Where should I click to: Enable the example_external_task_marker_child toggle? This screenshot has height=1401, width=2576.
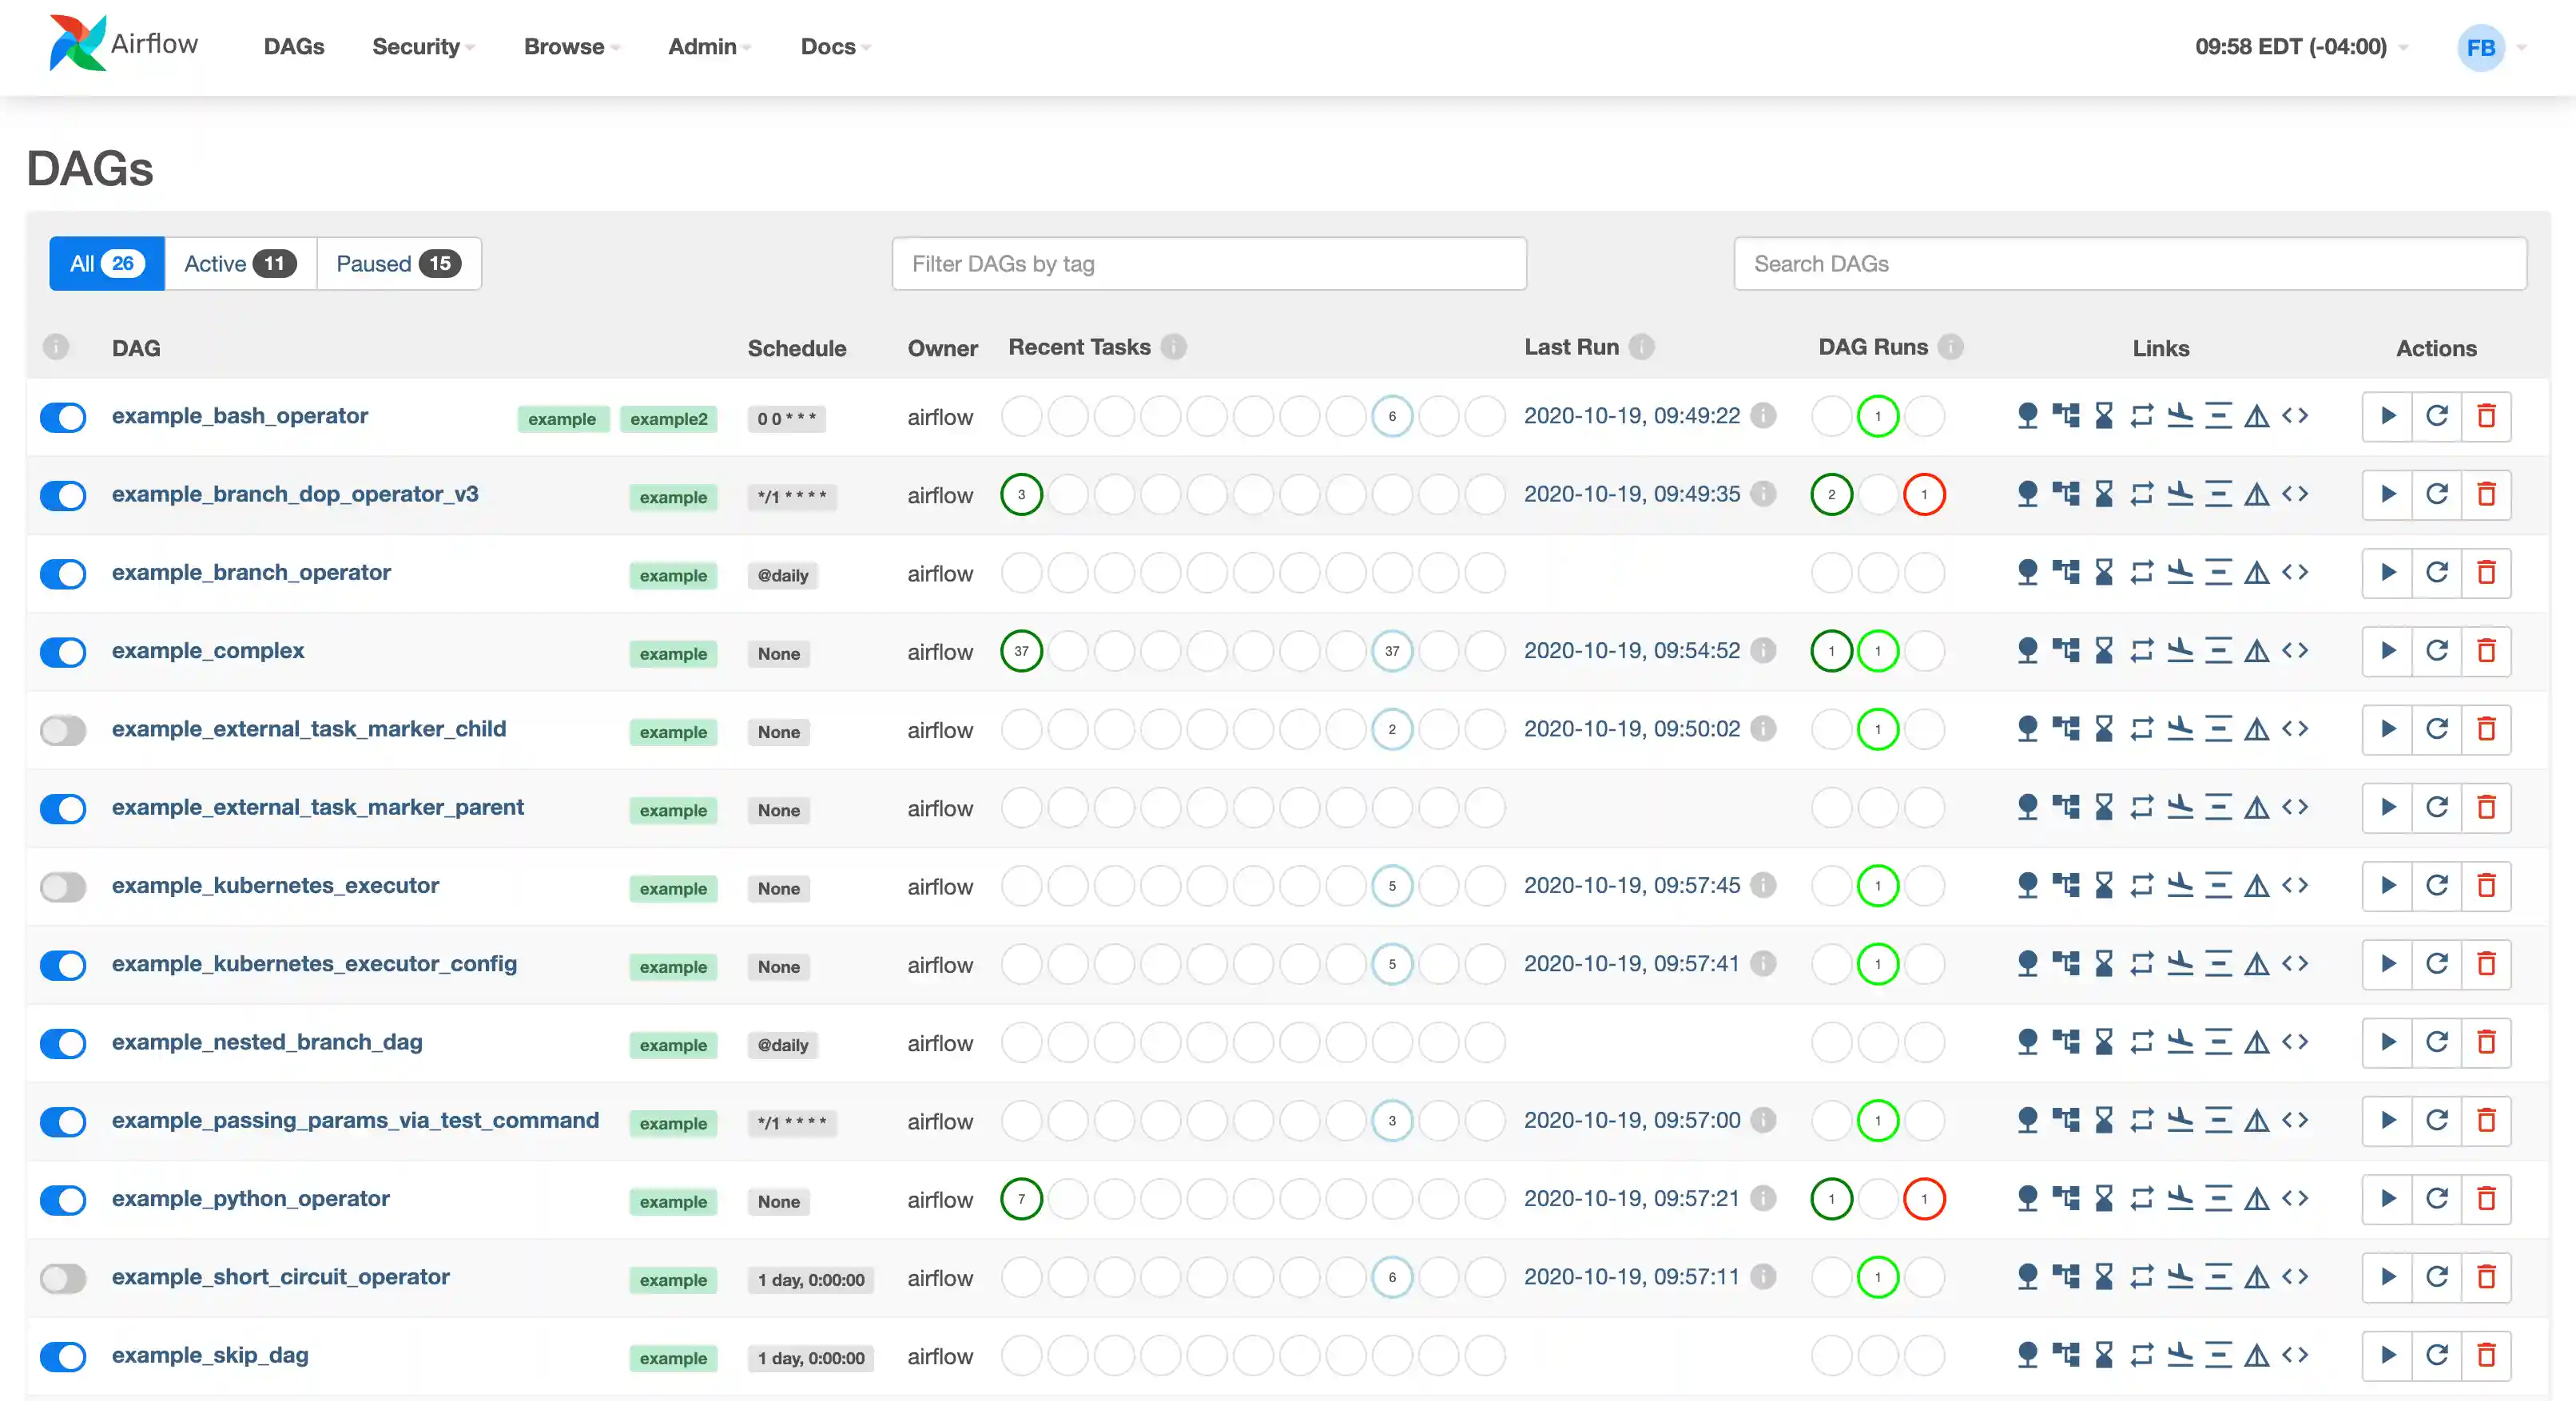coord(63,730)
